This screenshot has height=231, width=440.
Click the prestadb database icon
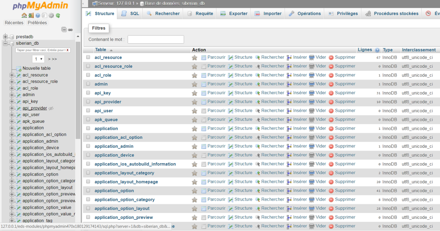click(x=12, y=37)
